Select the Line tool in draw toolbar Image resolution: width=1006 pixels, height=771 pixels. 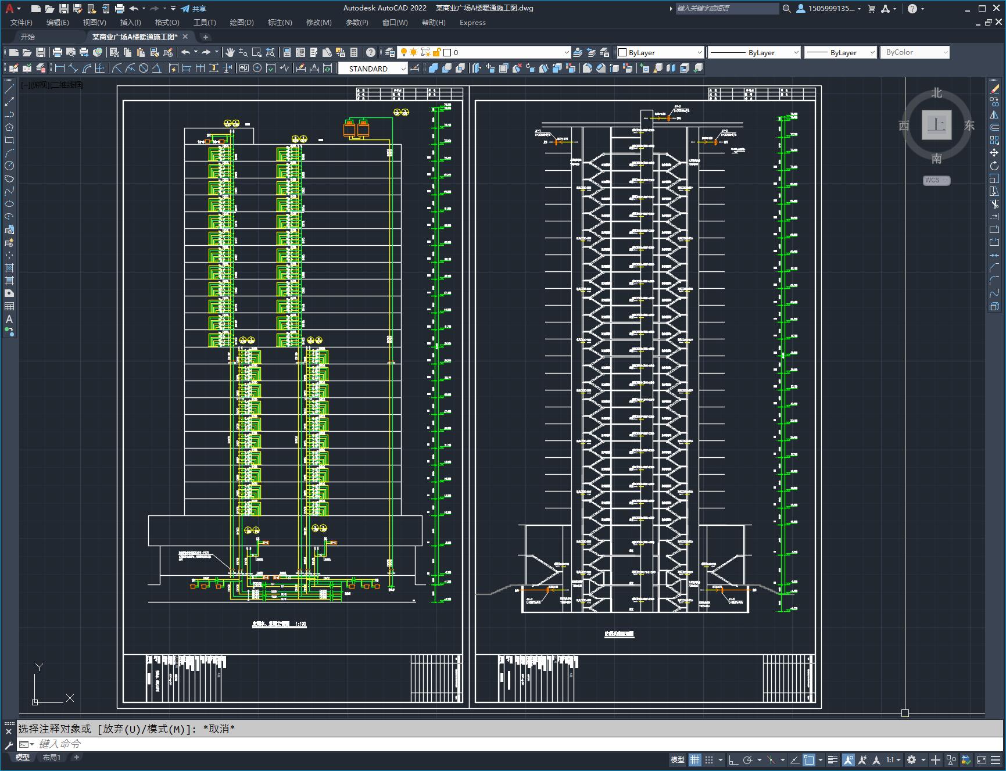[x=9, y=89]
